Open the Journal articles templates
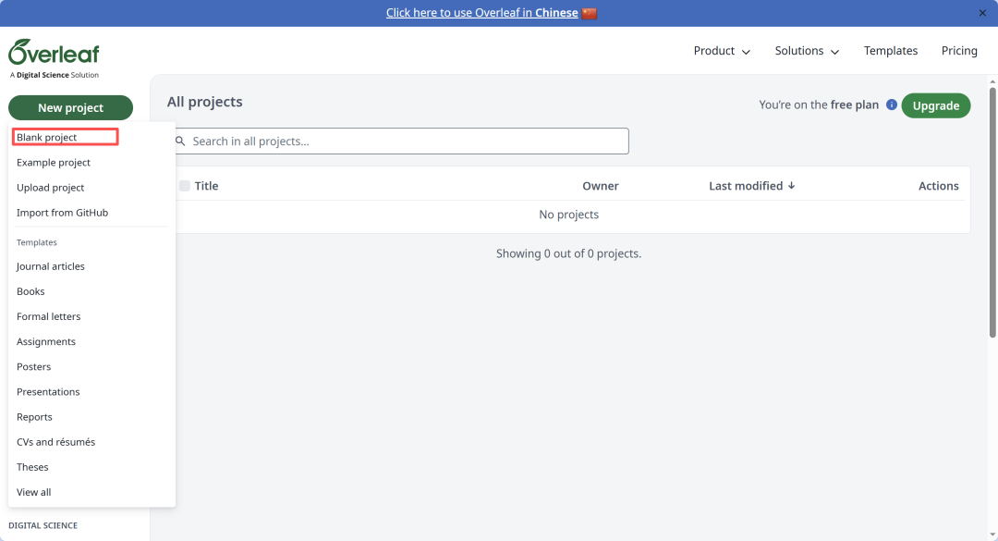Screen dimensions: 998x541 [51, 266]
